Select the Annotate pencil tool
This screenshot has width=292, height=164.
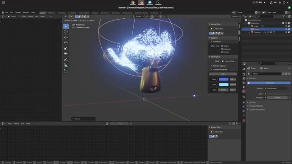point(66,60)
